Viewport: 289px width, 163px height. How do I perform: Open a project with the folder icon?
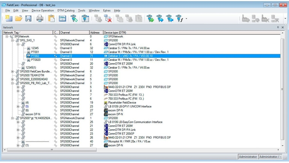18,18
